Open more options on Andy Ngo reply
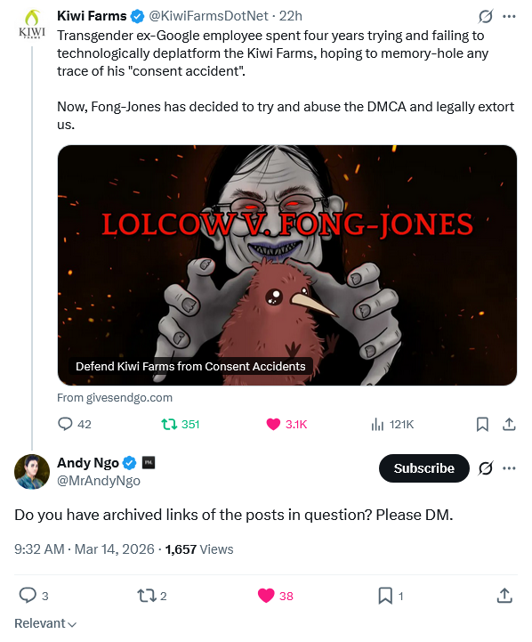Screen dimensions: 532x642 (x=509, y=468)
